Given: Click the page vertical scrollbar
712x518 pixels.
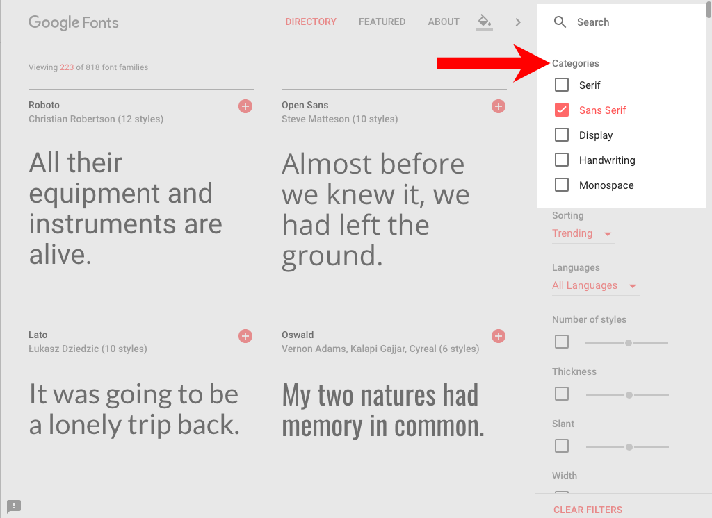Looking at the screenshot, I should coord(709,10).
